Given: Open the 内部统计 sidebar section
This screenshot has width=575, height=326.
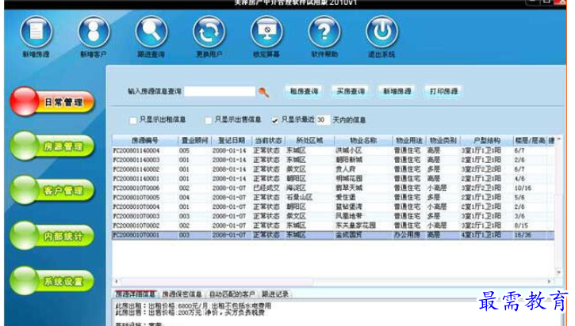Looking at the screenshot, I should point(52,236).
